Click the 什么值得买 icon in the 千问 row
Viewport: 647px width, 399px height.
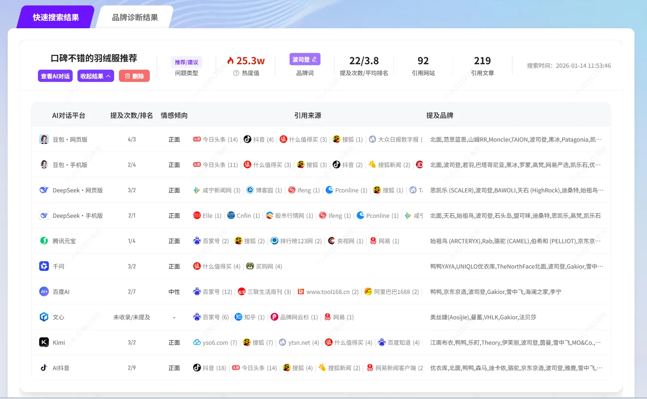coord(197,266)
